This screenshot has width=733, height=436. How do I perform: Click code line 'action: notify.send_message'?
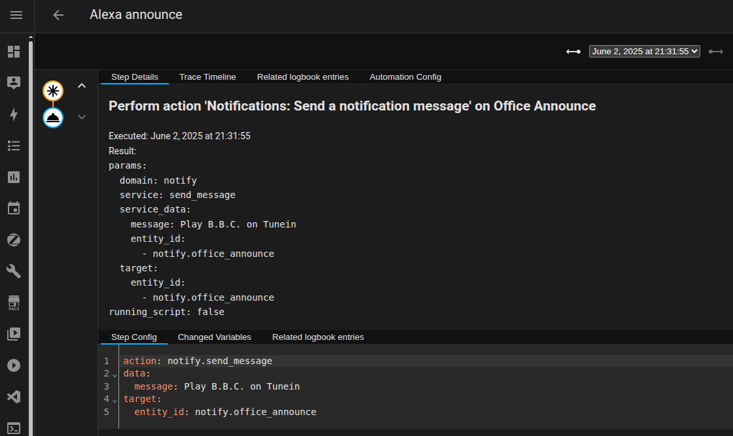pos(198,361)
